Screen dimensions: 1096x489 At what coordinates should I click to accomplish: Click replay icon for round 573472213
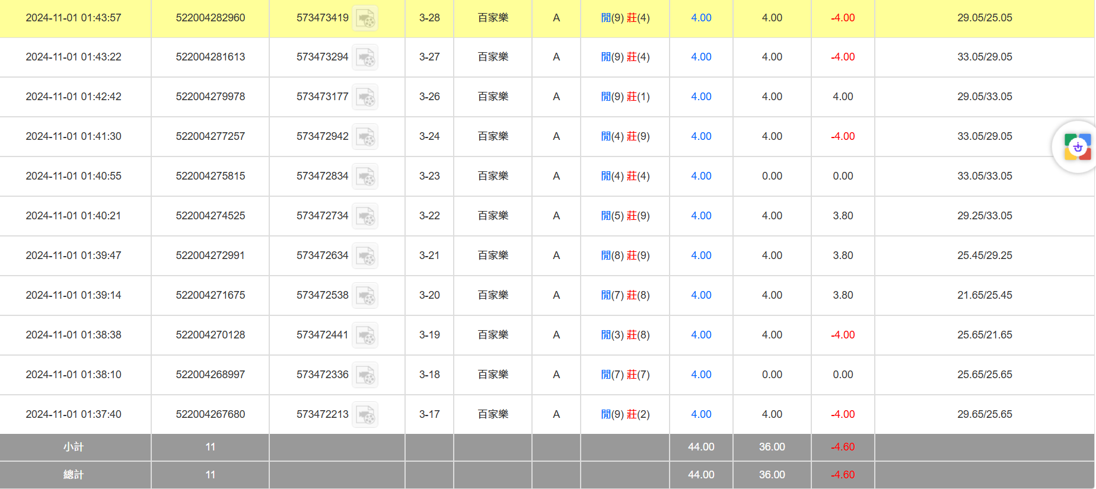pyautogui.click(x=365, y=415)
